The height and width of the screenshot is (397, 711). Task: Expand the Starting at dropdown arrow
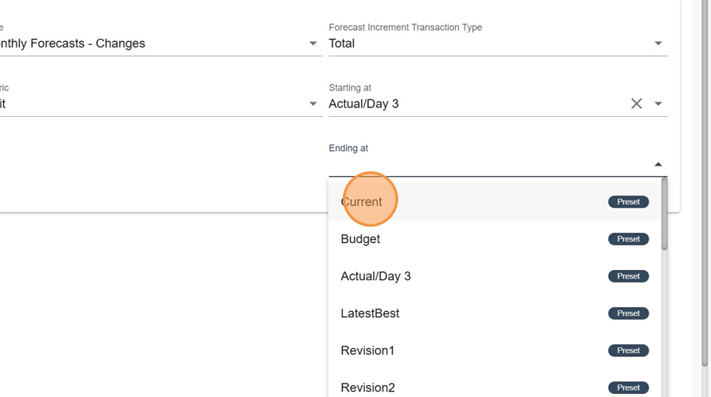pos(658,104)
